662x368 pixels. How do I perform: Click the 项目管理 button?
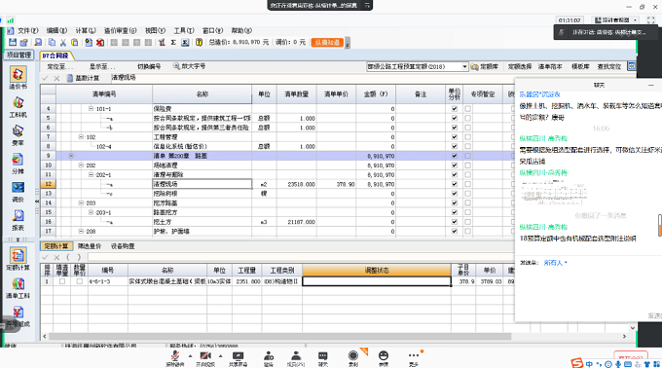[x=18, y=55]
